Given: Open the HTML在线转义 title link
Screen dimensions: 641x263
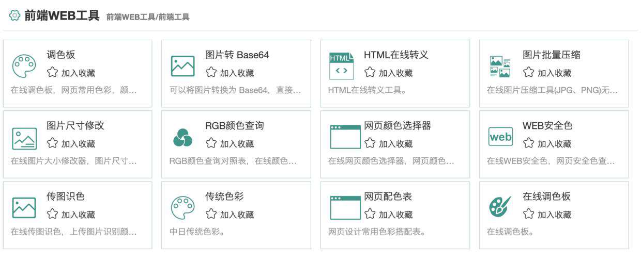Looking at the screenshot, I should click(x=396, y=55).
